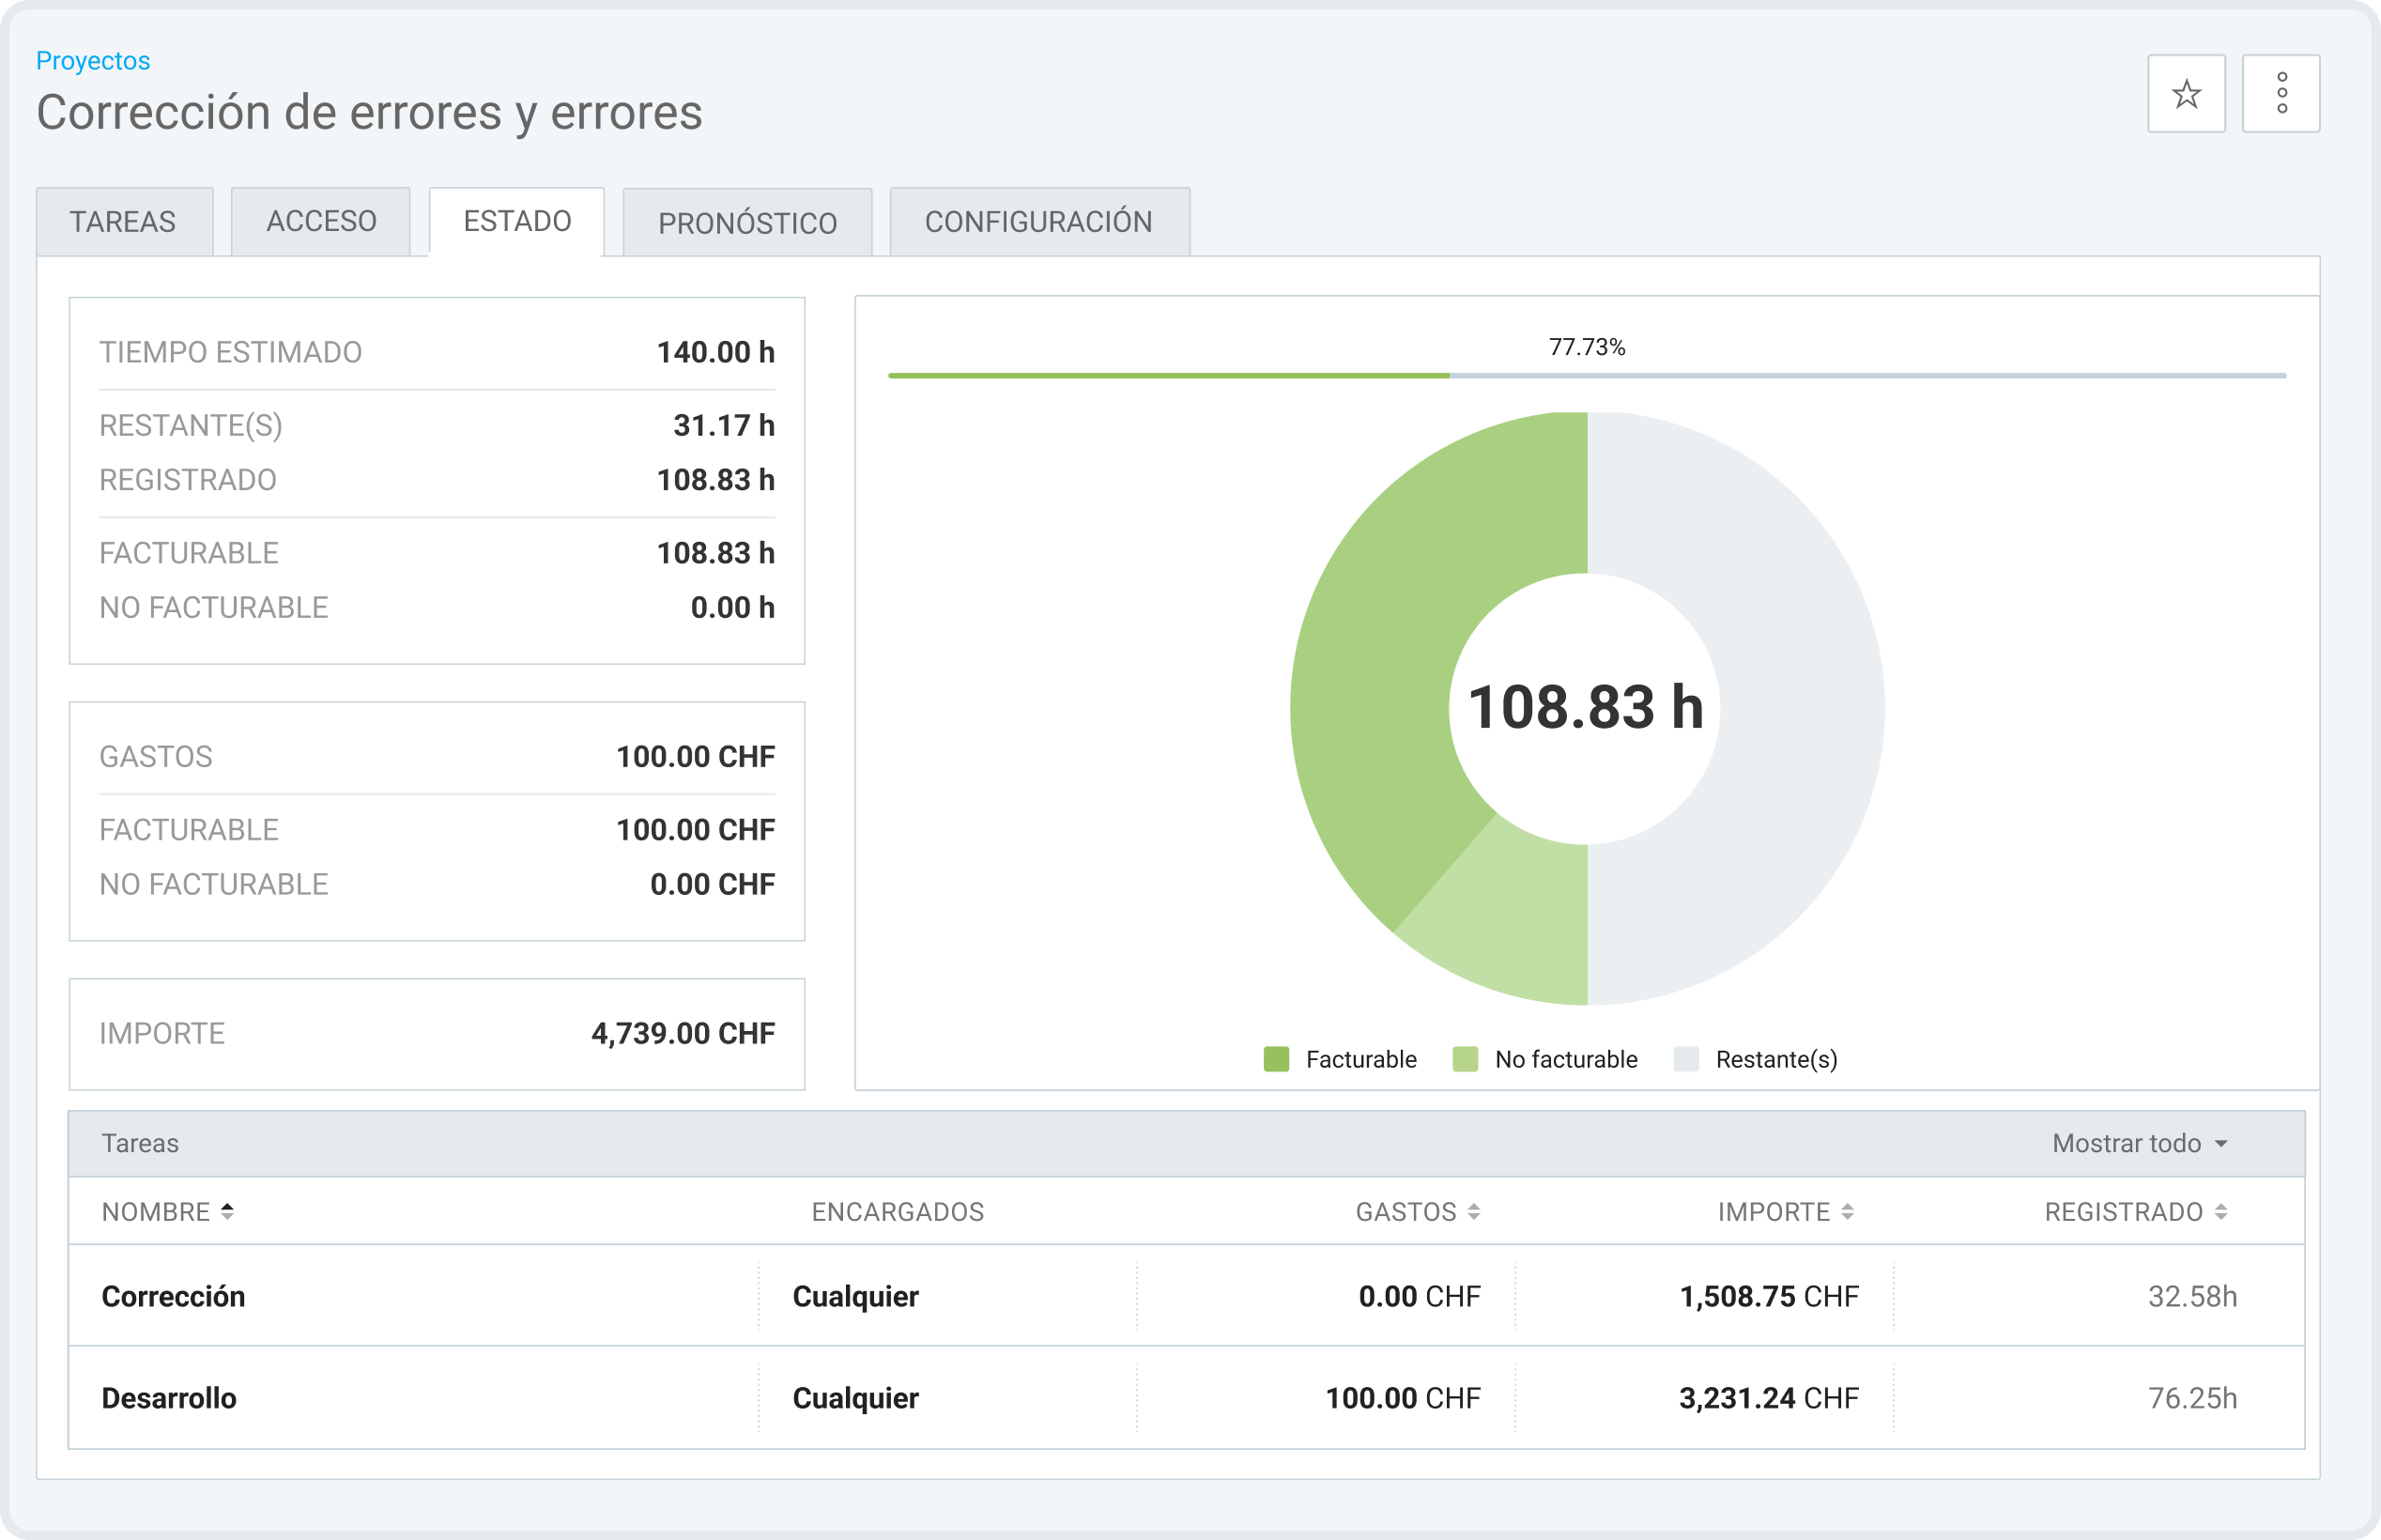Image resolution: width=2381 pixels, height=1540 pixels.
Task: Switch to the Tareas tab
Action: [x=123, y=222]
